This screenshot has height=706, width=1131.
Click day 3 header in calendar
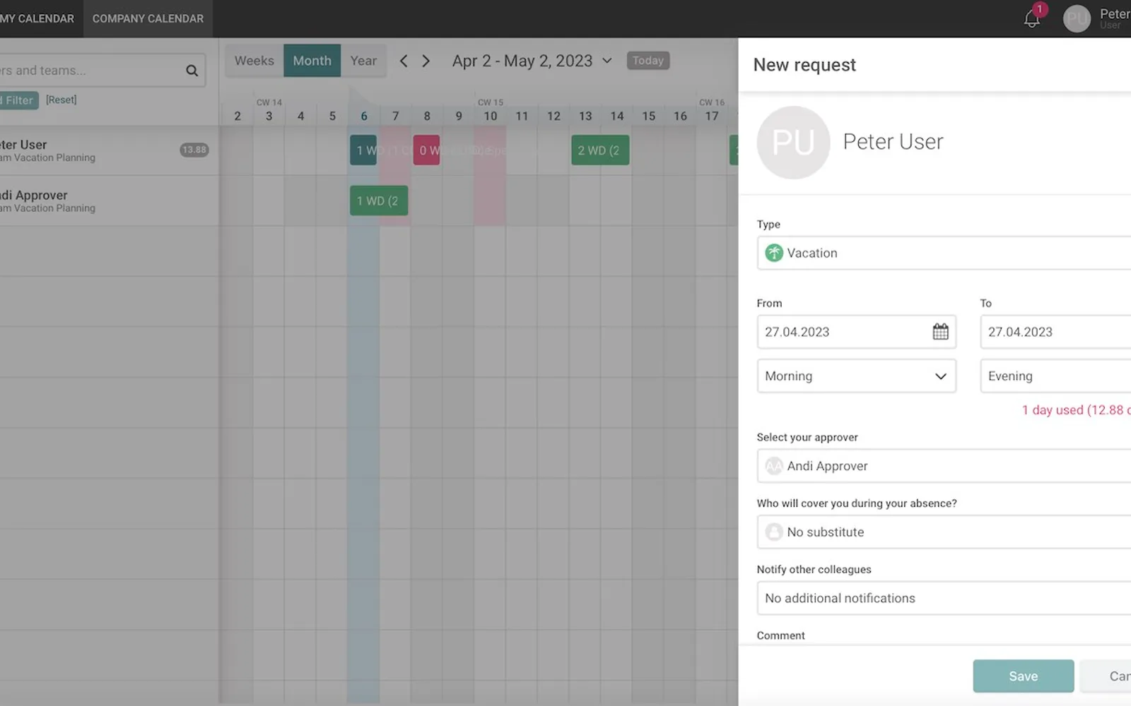[269, 116]
